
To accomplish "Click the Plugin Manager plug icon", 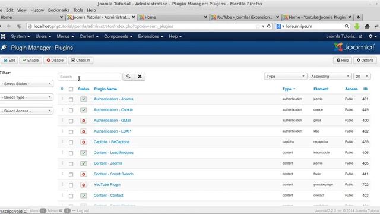I will tap(4, 48).
